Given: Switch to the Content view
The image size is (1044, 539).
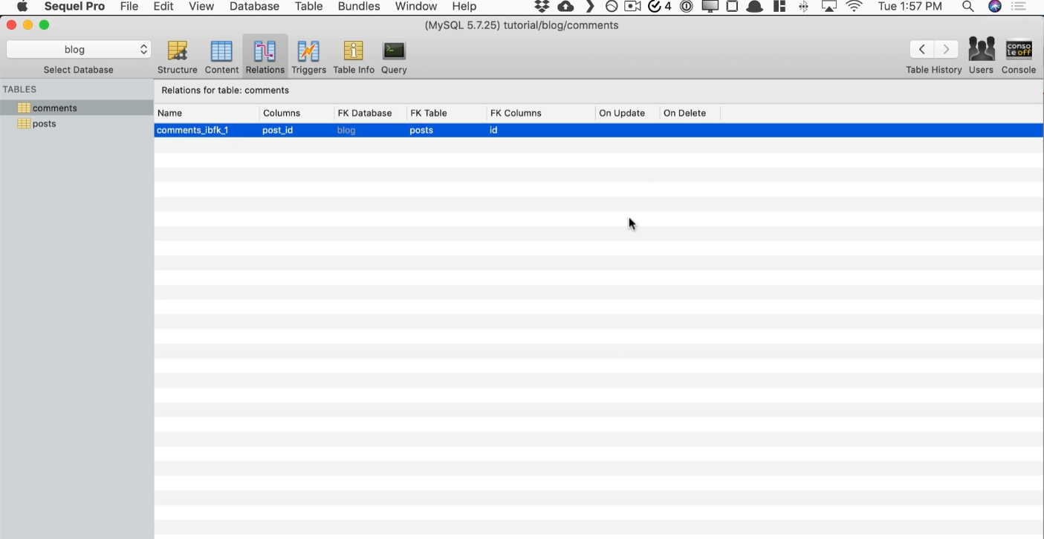Looking at the screenshot, I should point(221,57).
